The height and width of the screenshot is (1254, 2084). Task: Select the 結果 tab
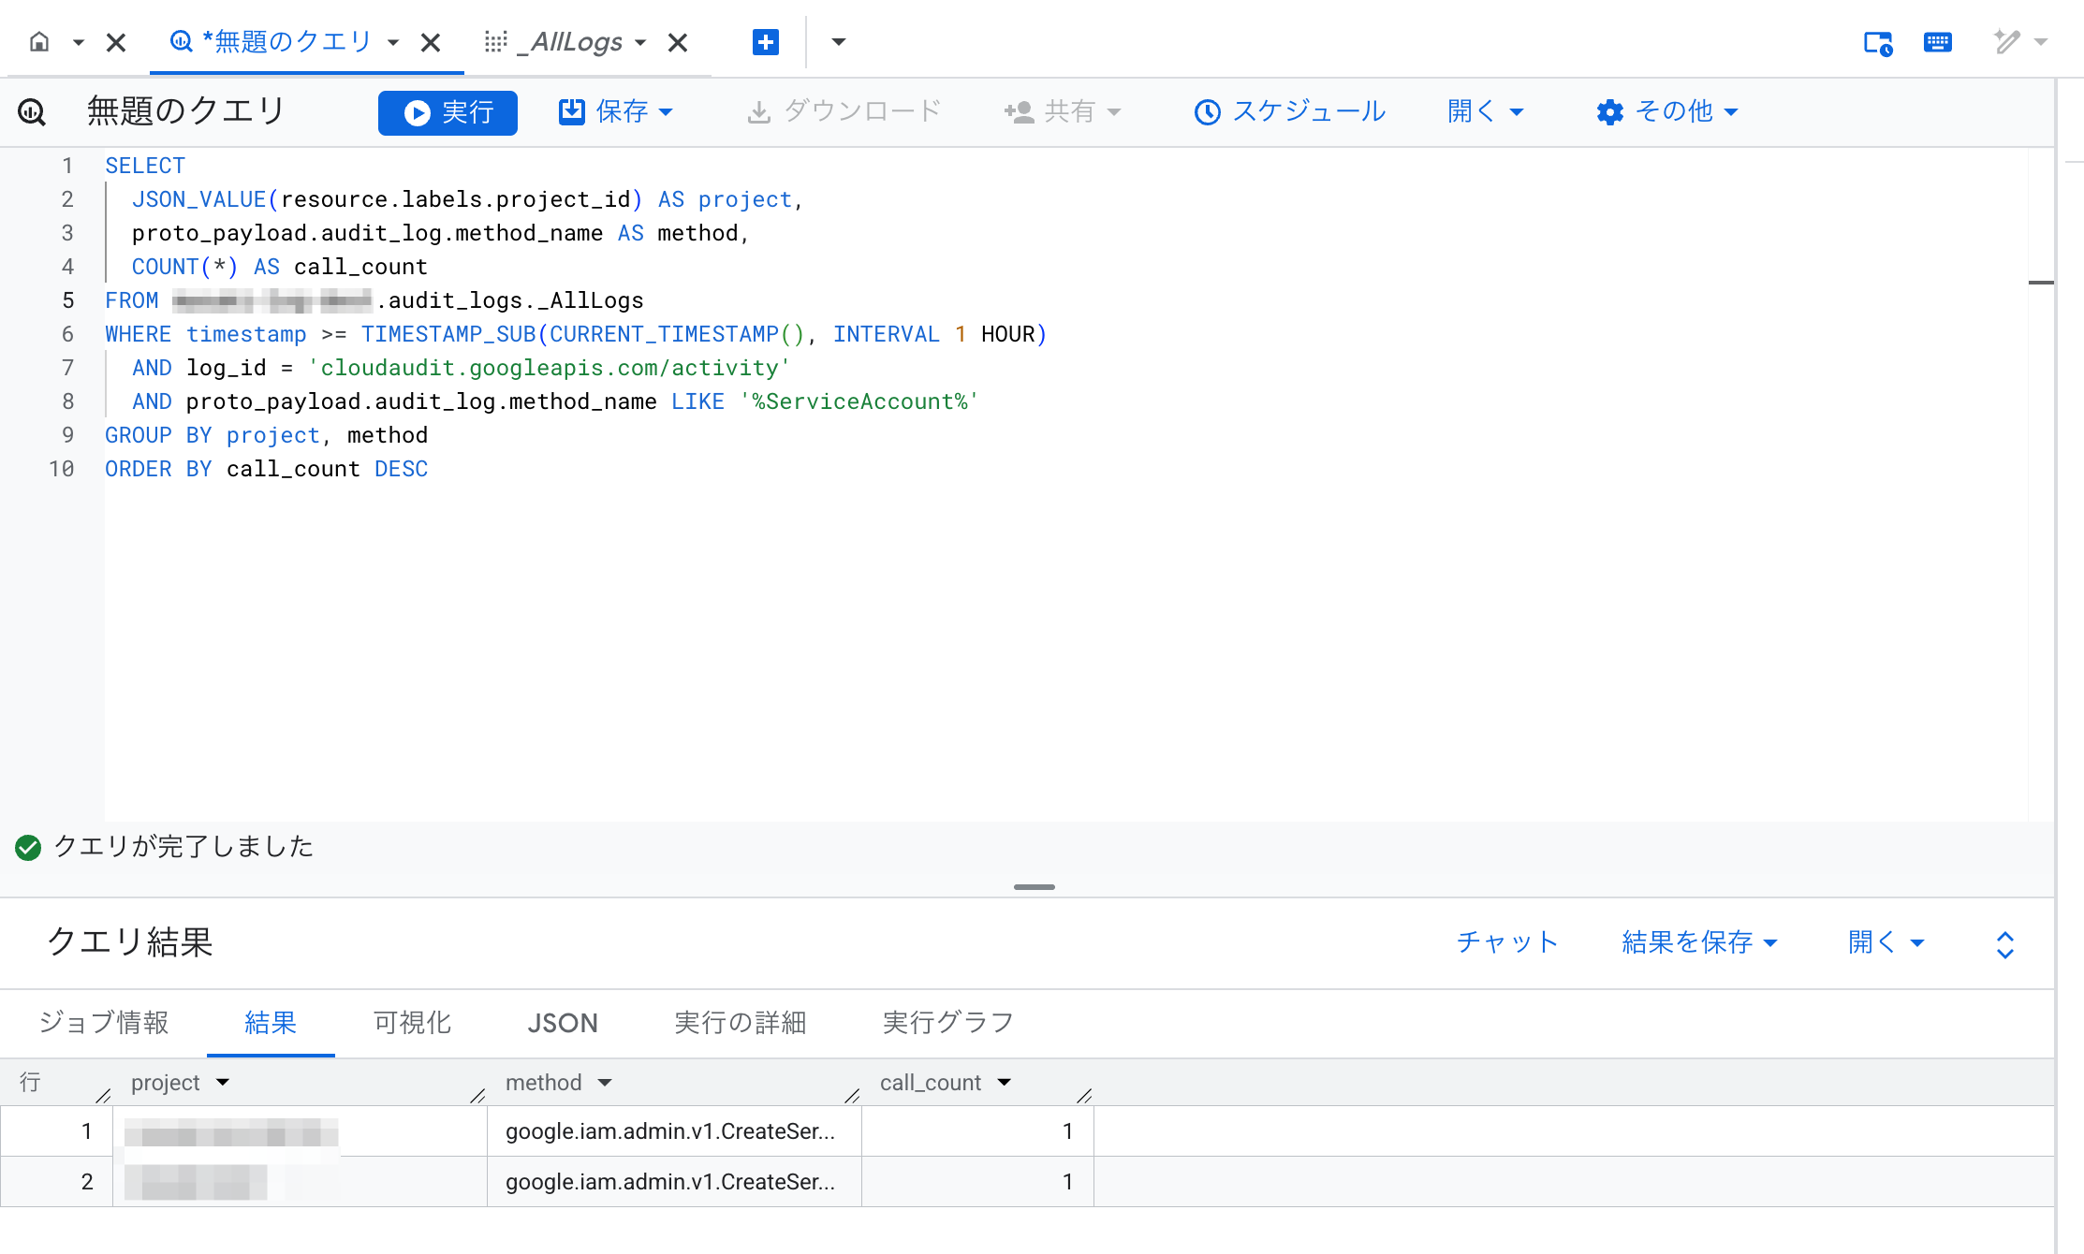point(271,1022)
